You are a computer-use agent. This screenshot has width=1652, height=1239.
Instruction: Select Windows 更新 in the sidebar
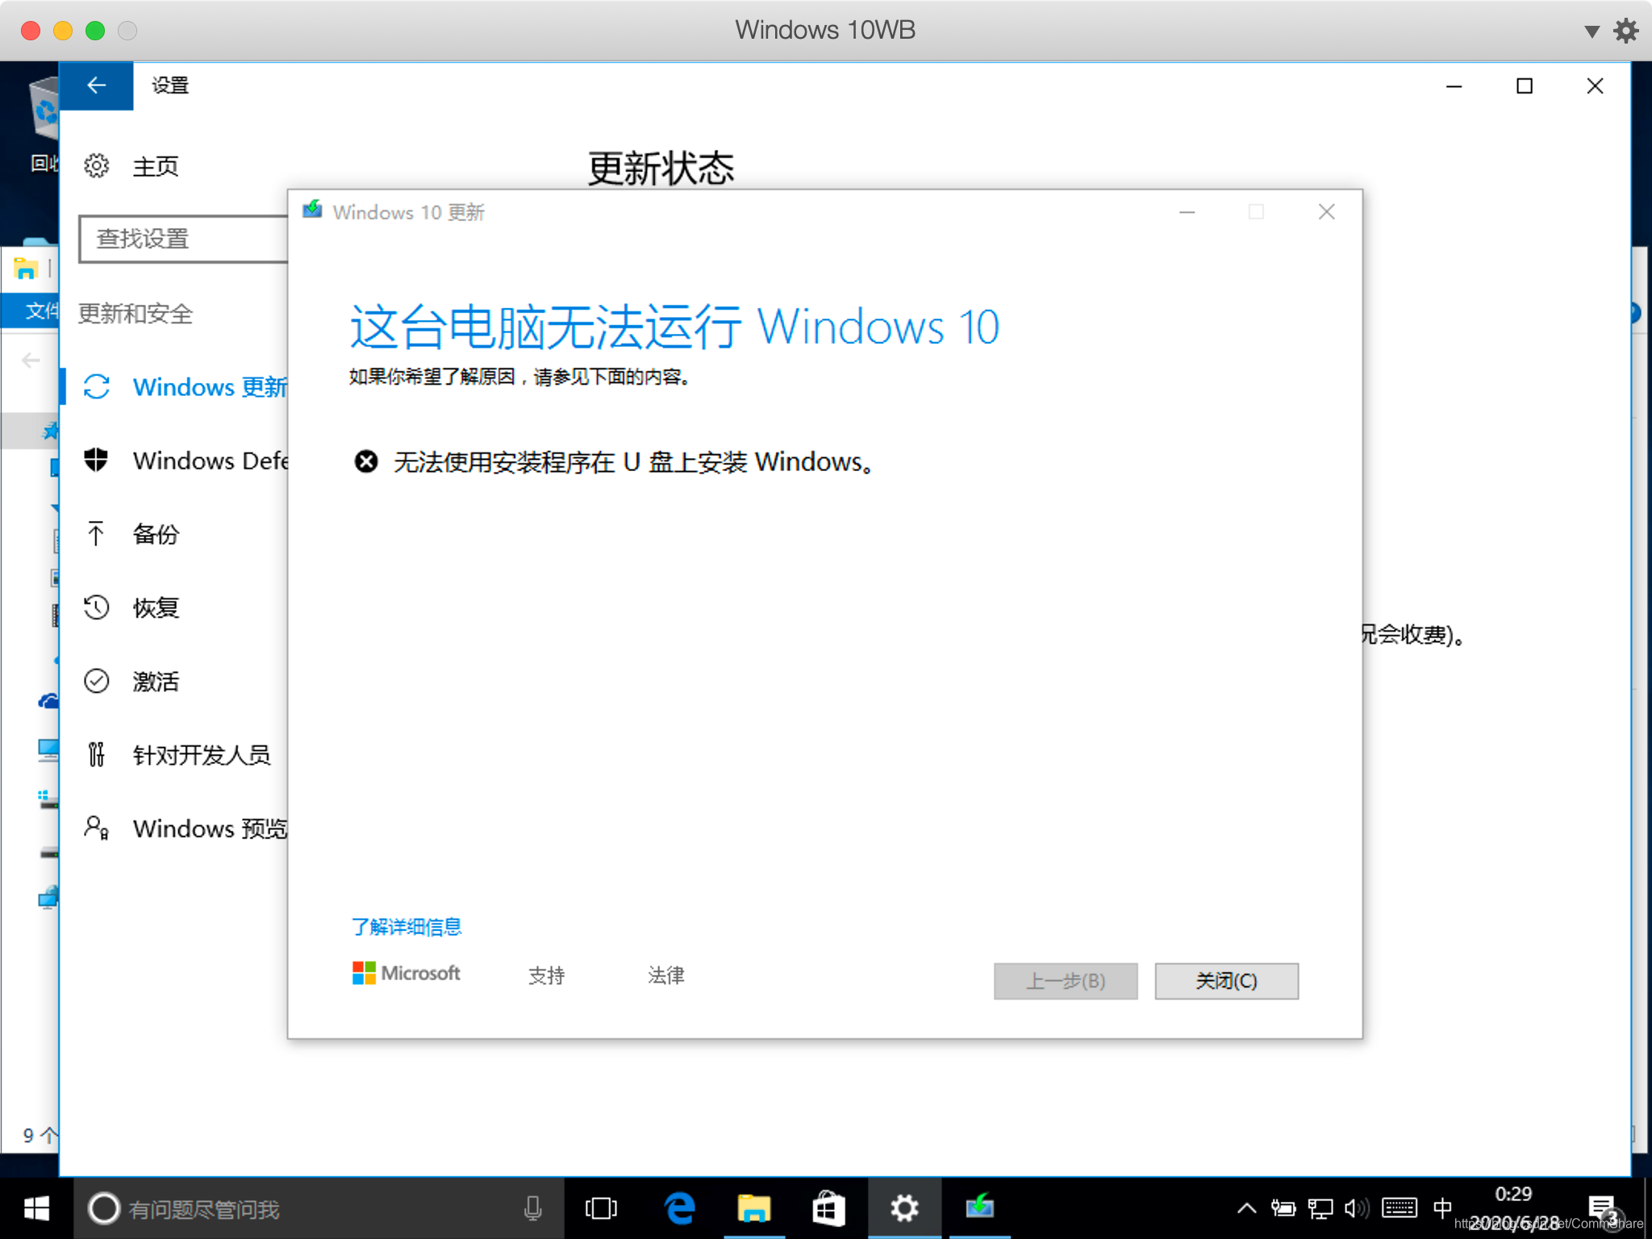coord(209,387)
